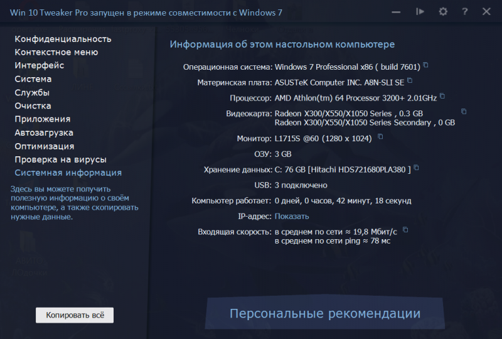Open the Конфиденциальность section

click(63, 39)
